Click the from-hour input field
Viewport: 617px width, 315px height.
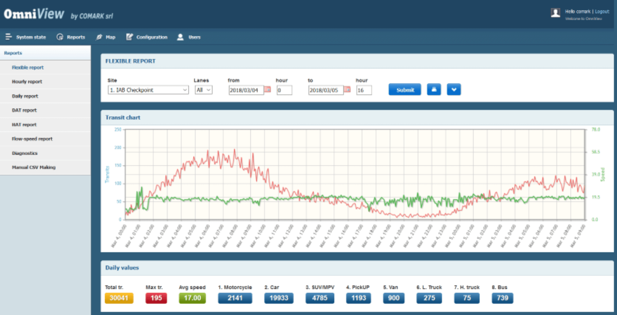tap(284, 90)
